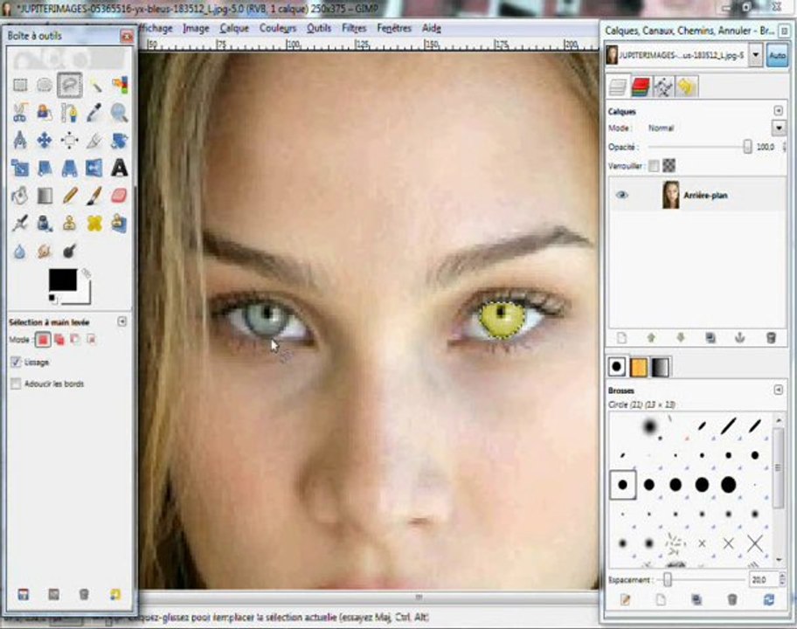
Task: Select the Text tool
Action: (120, 168)
